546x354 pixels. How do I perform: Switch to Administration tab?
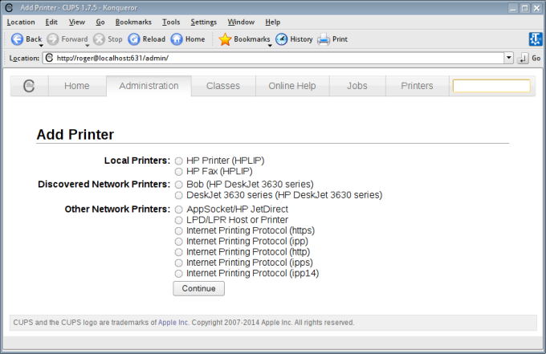coord(149,86)
